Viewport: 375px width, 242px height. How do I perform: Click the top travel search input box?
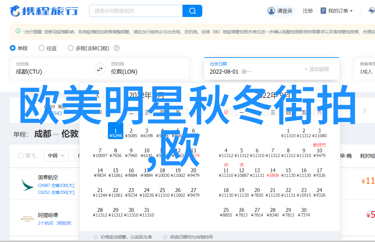click(136, 11)
